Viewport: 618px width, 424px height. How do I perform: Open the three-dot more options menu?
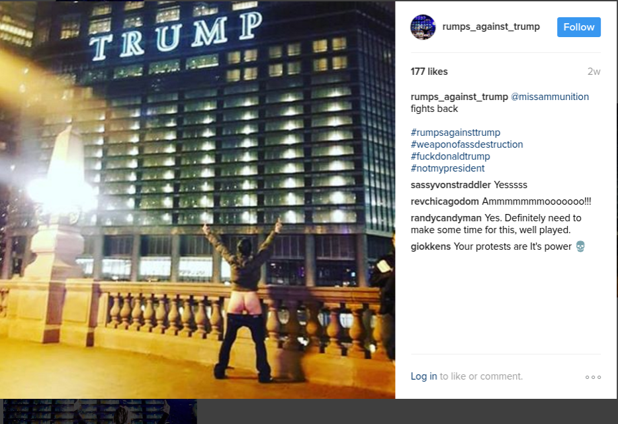[x=593, y=377]
